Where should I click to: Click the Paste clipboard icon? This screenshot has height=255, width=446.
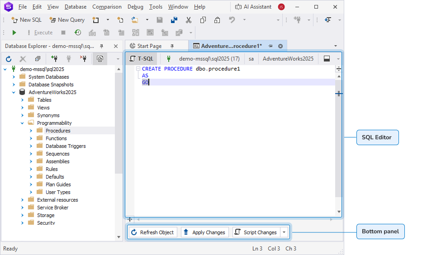pyautogui.click(x=217, y=20)
